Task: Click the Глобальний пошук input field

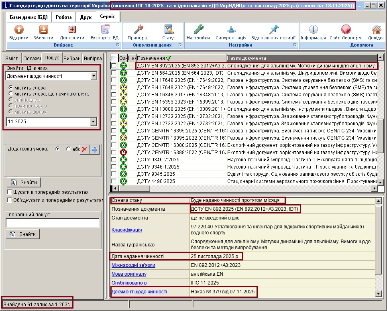Action: pyautogui.click(x=53, y=223)
